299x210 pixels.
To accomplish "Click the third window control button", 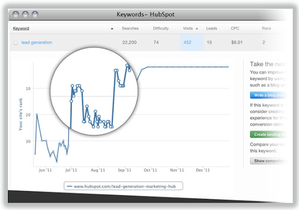I will click(35, 14).
